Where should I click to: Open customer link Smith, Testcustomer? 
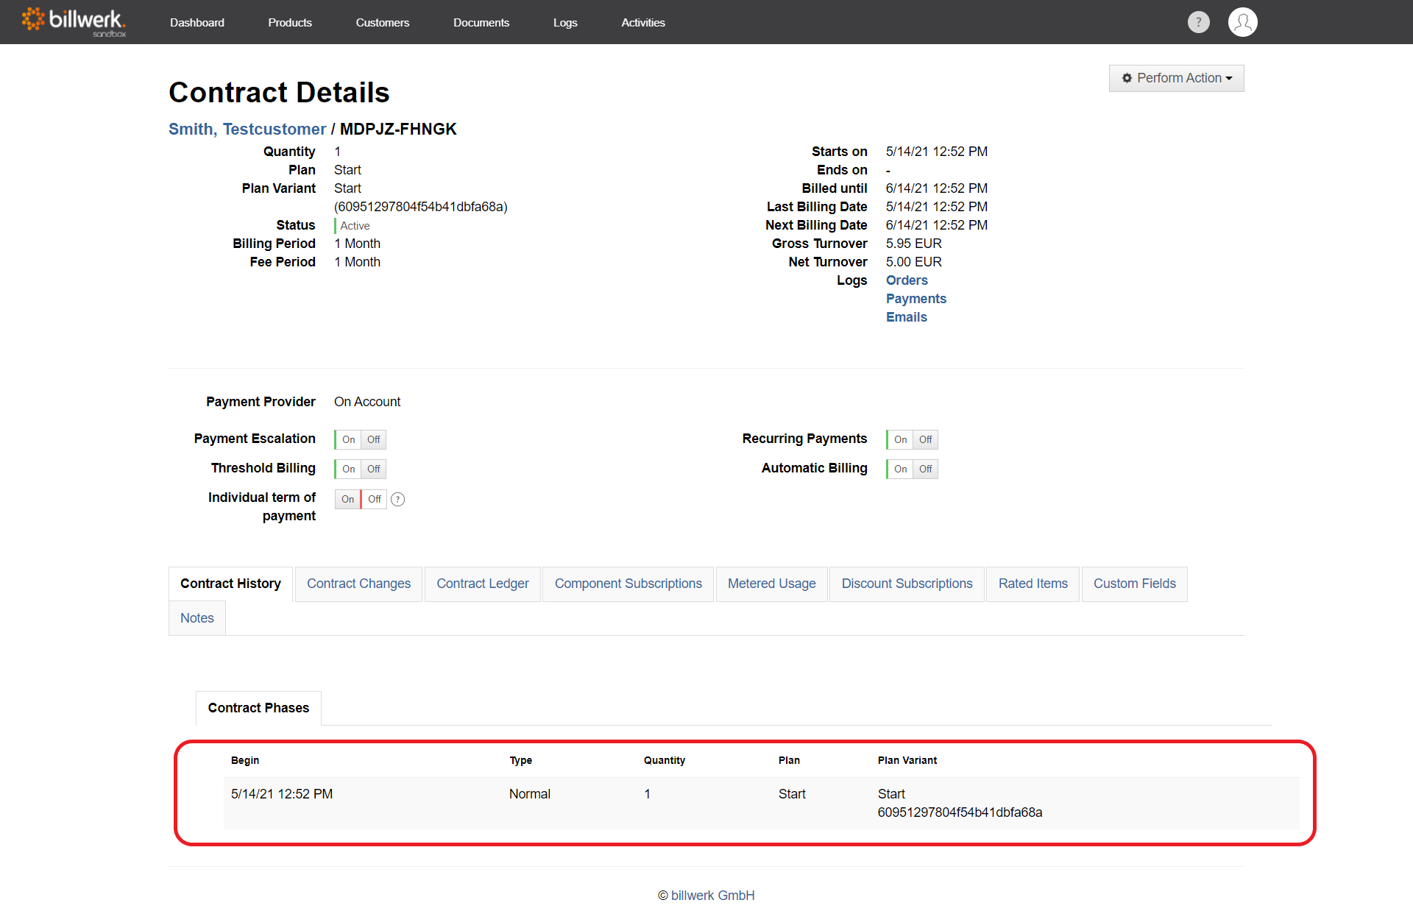pos(247,129)
